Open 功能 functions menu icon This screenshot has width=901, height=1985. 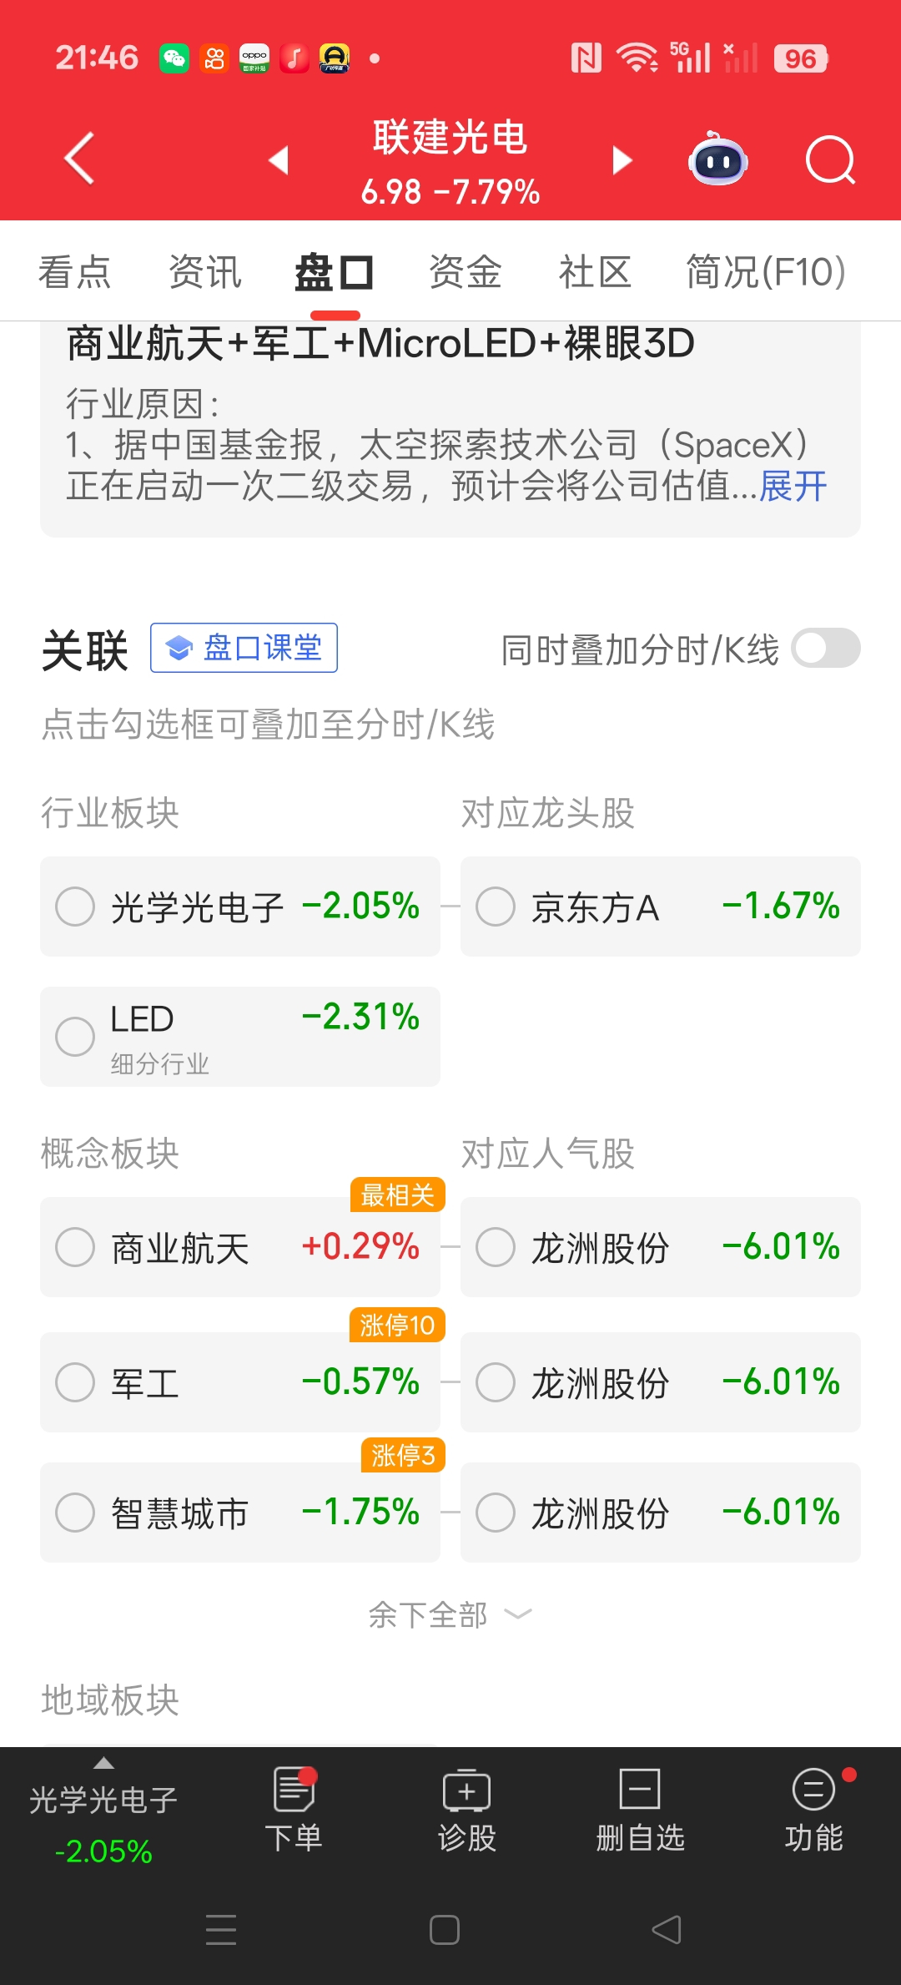[x=813, y=1810]
